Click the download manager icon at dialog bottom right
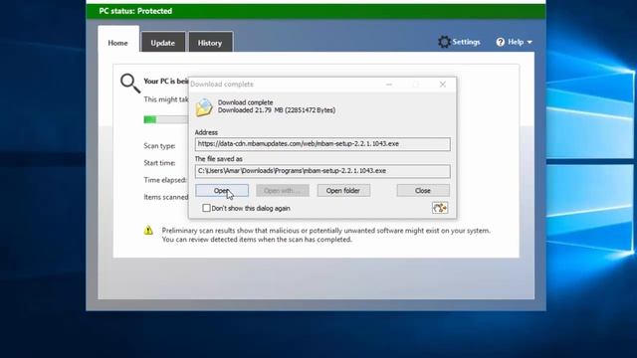 click(440, 208)
